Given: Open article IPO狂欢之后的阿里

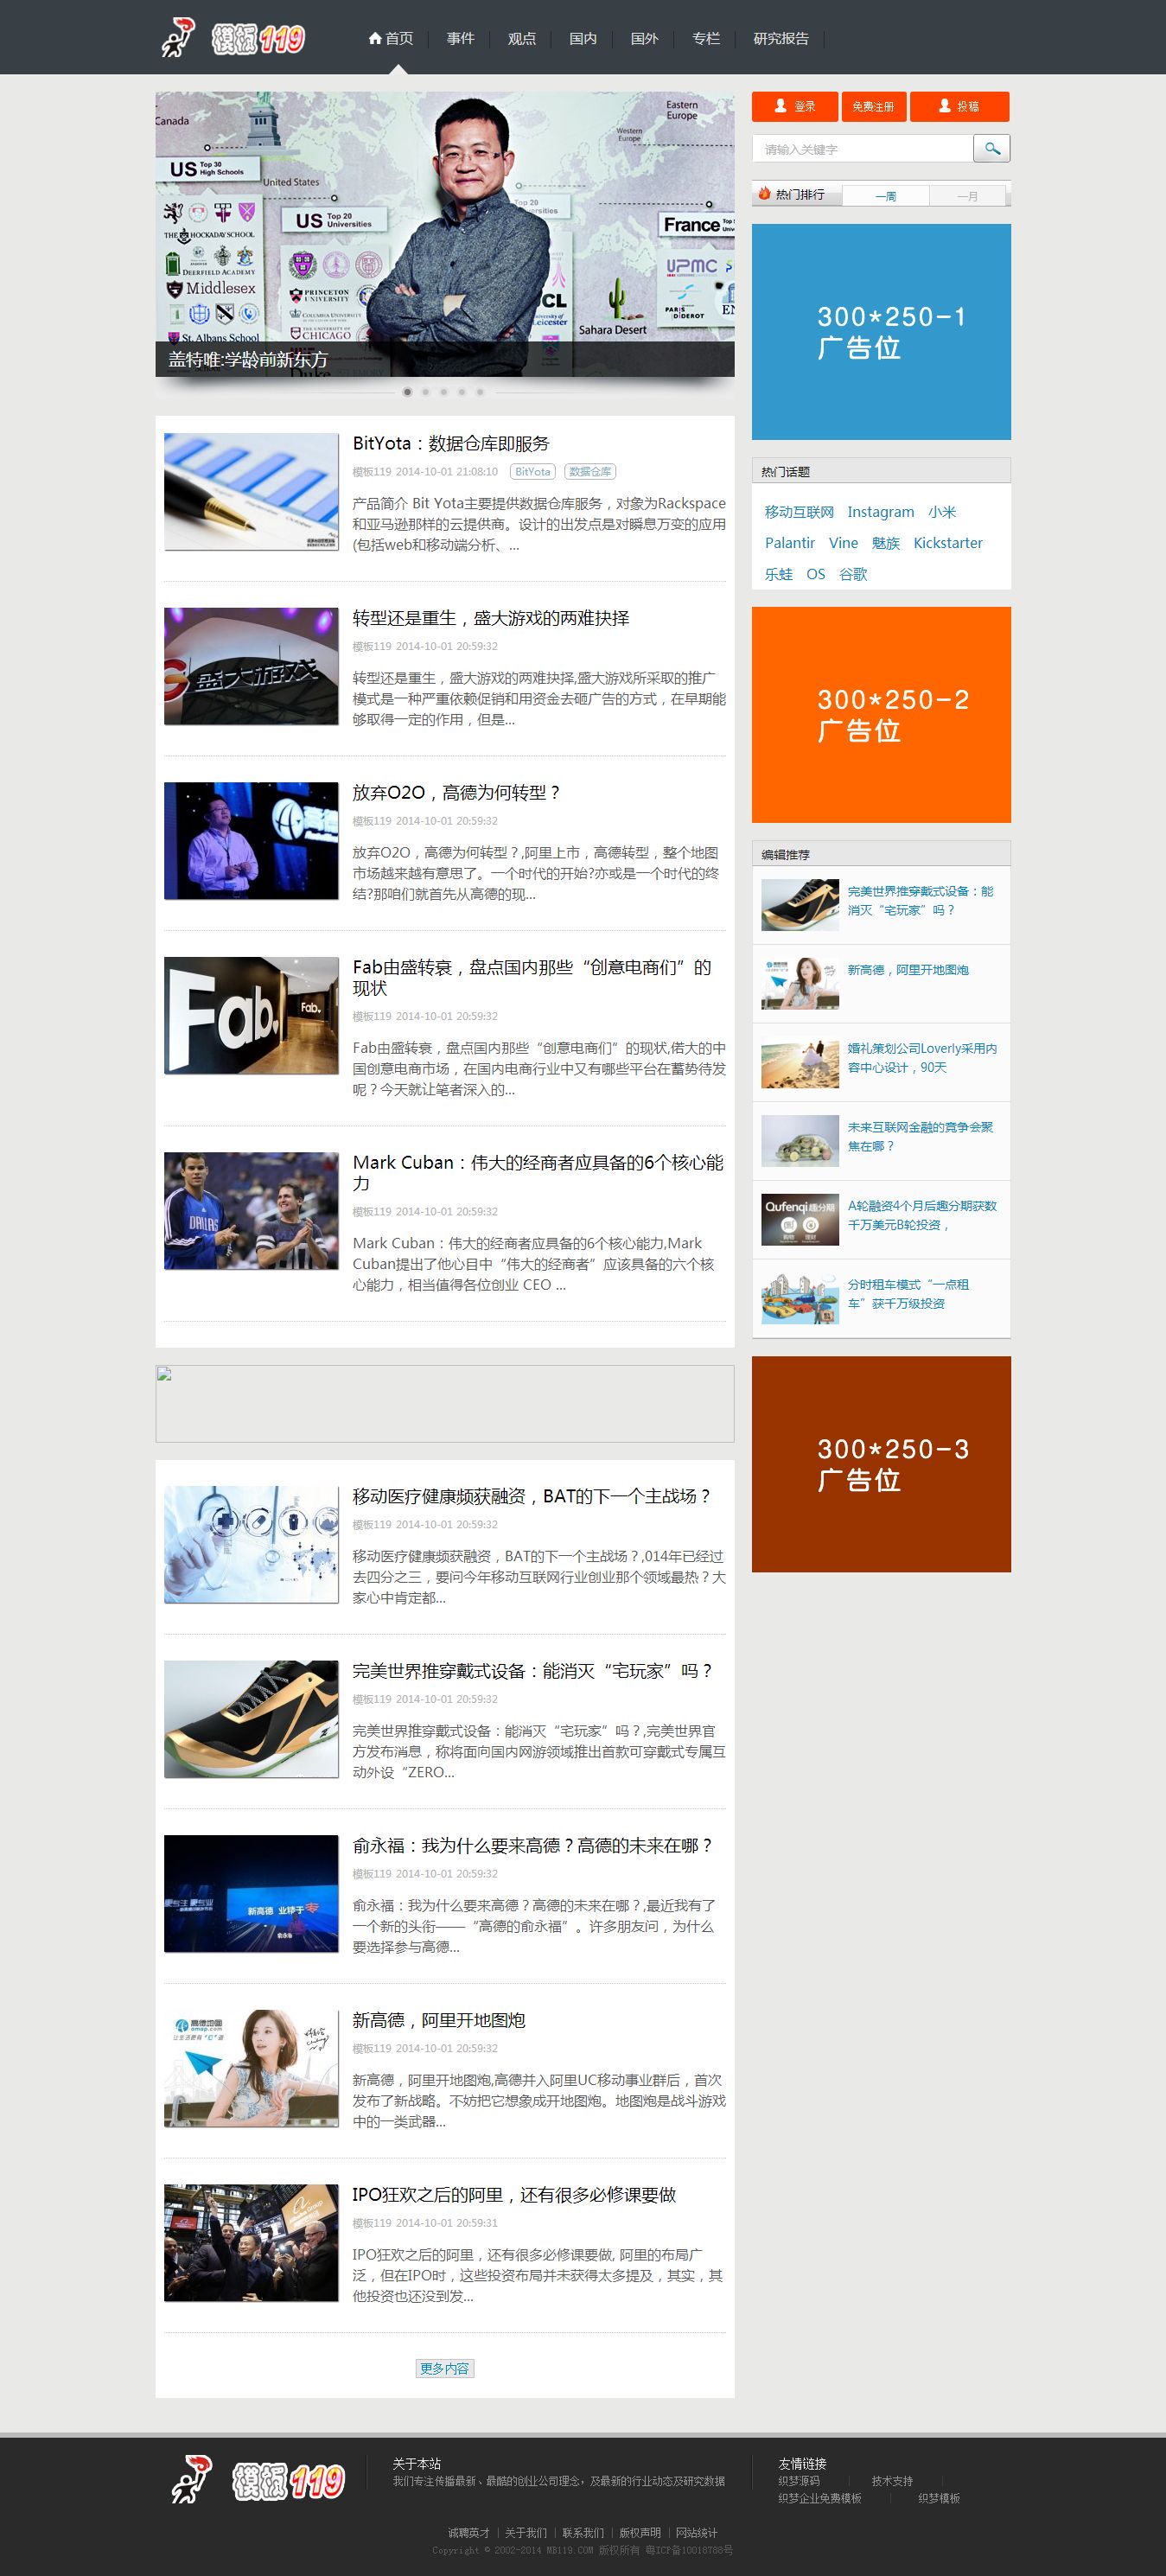Looking at the screenshot, I should 514,2195.
